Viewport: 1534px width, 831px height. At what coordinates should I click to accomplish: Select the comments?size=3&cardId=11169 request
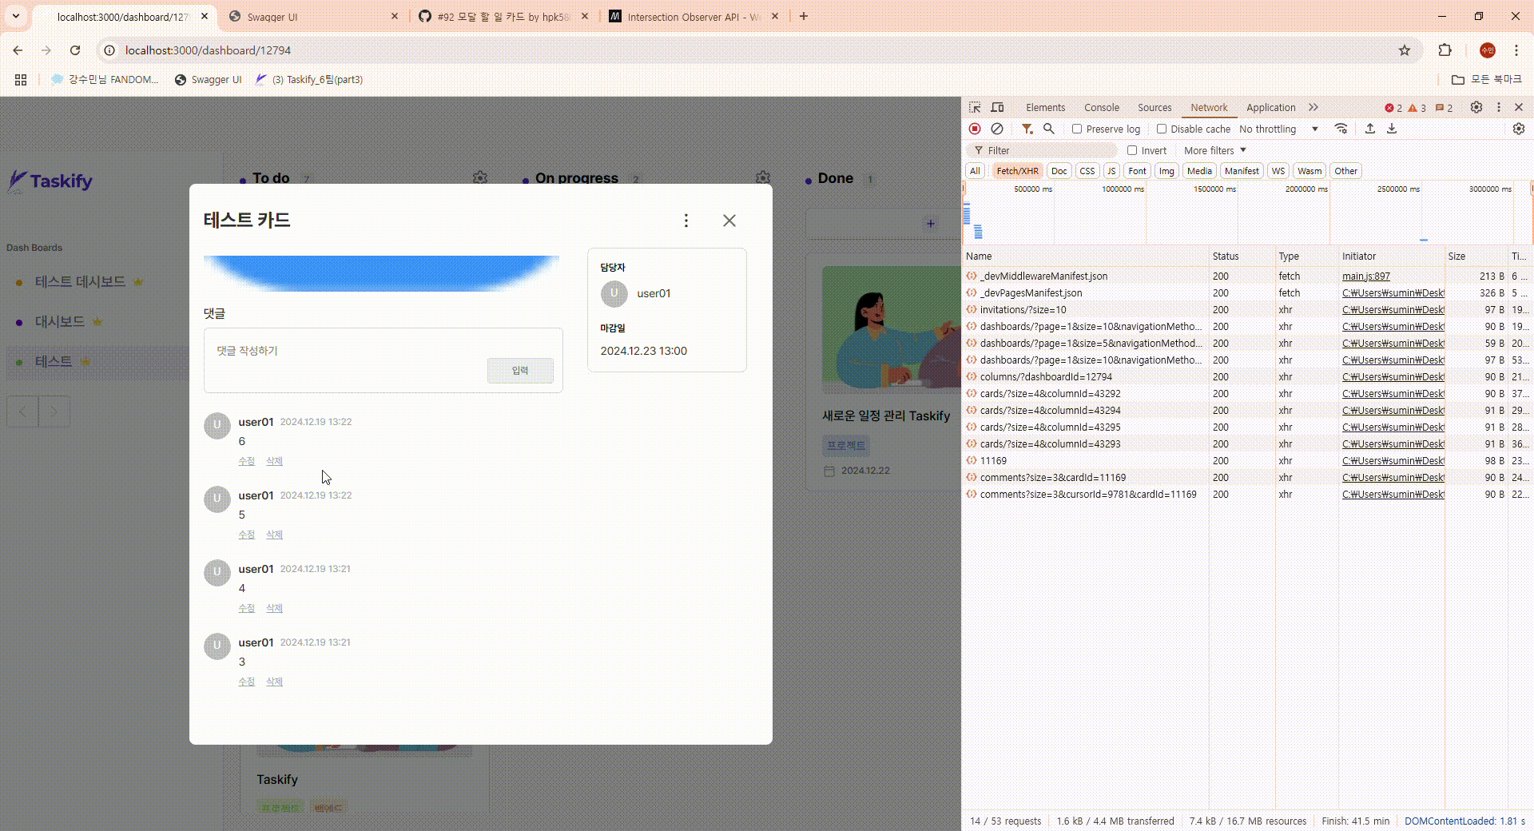(x=1087, y=477)
